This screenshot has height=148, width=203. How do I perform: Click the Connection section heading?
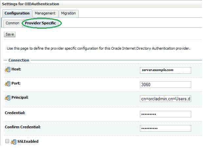[x=19, y=60]
